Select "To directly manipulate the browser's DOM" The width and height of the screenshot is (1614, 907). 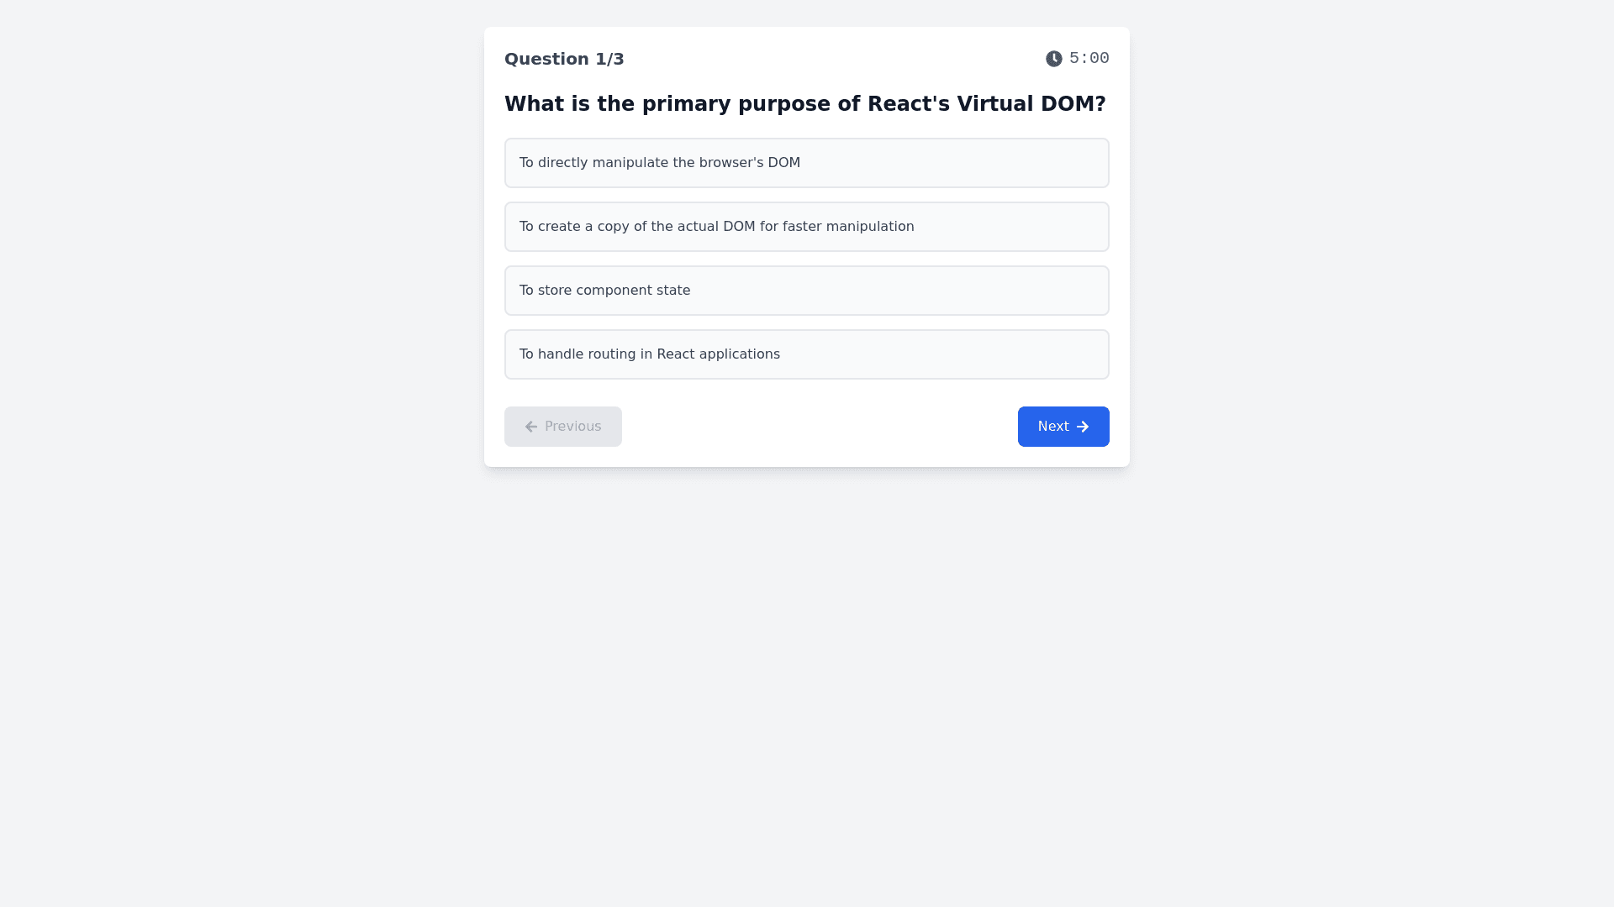(x=659, y=163)
